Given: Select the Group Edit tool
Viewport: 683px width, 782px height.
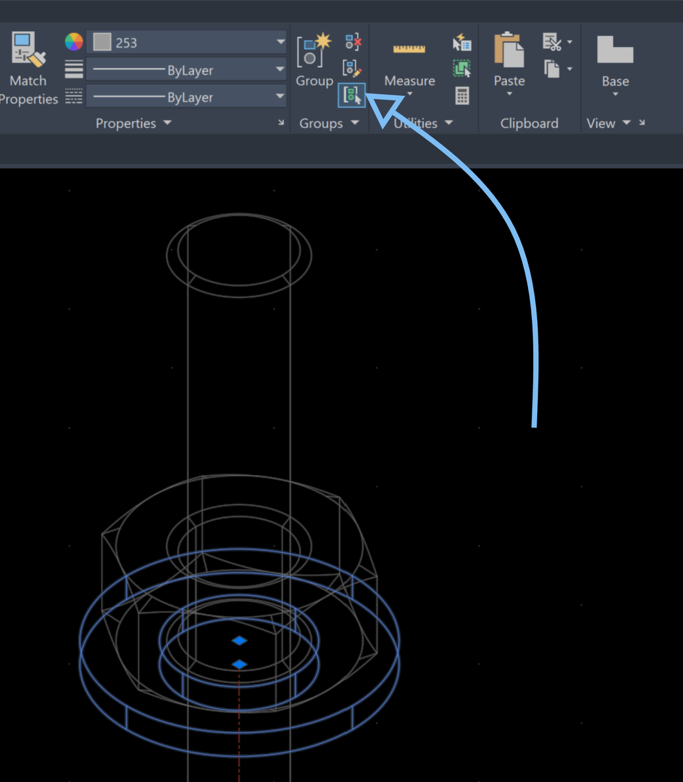Looking at the screenshot, I should [353, 67].
